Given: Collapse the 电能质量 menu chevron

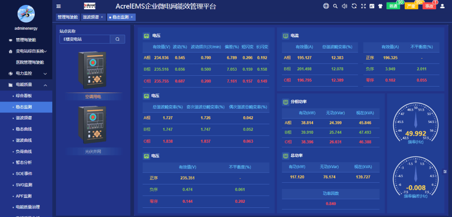Looking at the screenshot, I should (x=45, y=85).
